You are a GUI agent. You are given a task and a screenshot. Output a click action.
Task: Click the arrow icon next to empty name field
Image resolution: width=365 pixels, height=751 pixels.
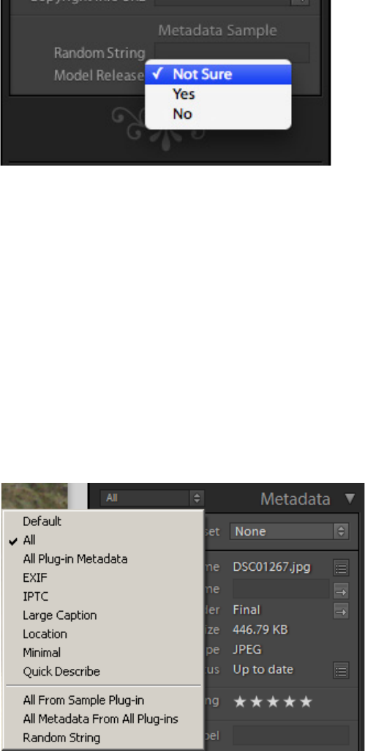341,591
